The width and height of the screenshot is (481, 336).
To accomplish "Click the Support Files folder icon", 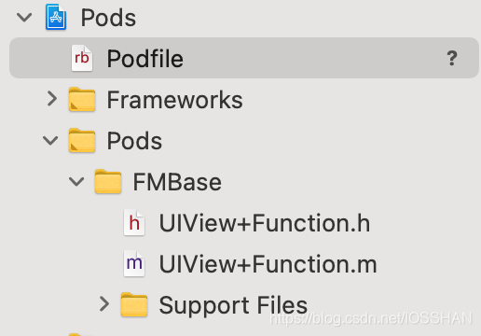I will pos(134,304).
